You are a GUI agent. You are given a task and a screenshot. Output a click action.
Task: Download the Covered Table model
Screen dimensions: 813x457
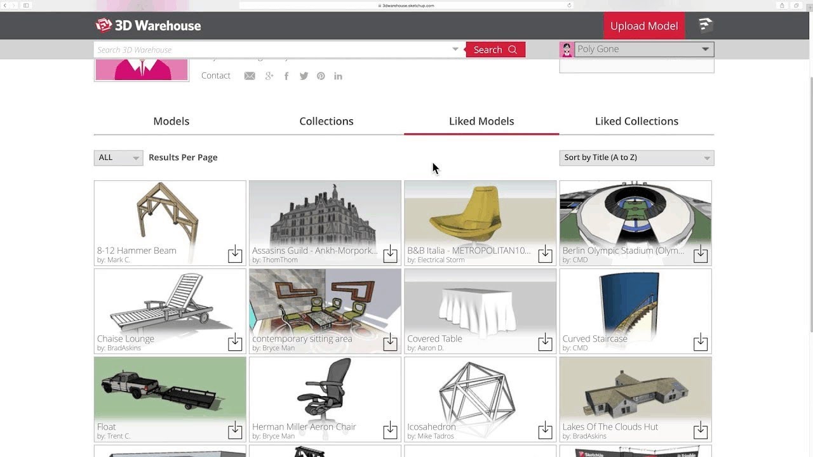[545, 342]
